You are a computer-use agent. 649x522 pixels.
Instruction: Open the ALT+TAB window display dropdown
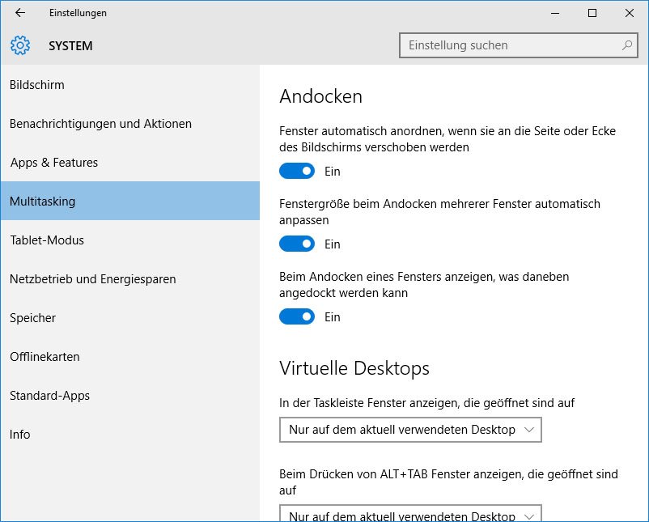coord(410,515)
